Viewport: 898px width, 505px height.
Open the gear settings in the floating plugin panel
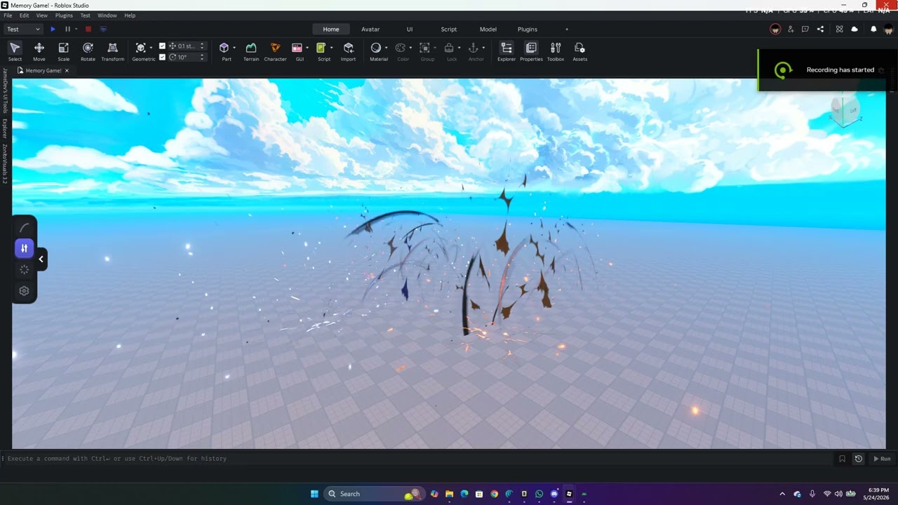(24, 290)
